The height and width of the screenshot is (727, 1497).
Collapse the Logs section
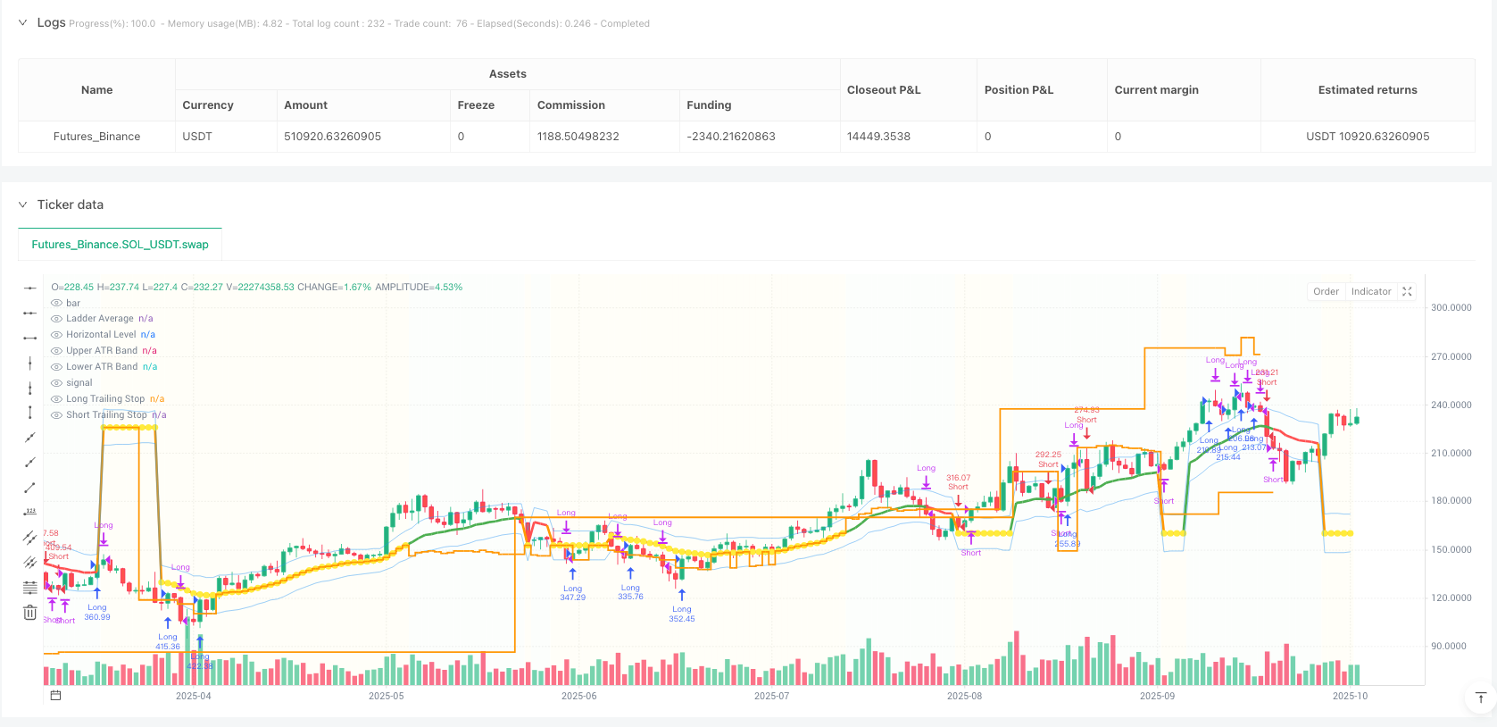[23, 23]
